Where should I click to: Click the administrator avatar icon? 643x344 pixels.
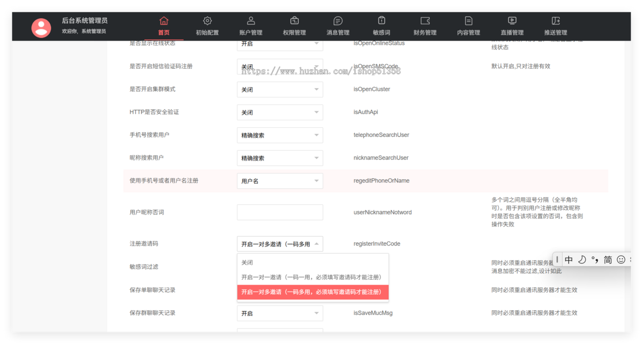click(x=41, y=28)
